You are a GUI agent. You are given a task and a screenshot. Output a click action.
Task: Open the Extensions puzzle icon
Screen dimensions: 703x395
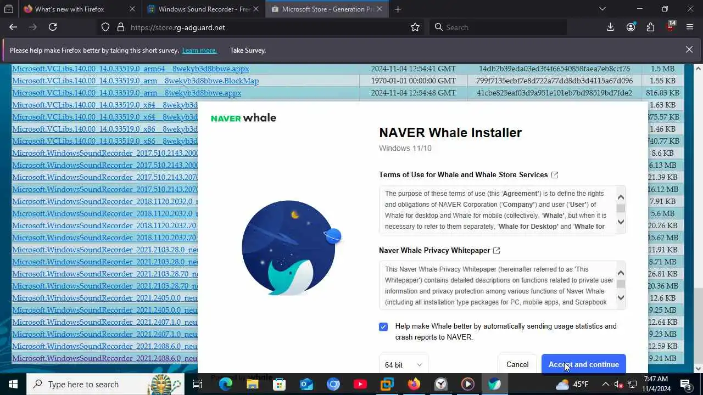point(650,27)
